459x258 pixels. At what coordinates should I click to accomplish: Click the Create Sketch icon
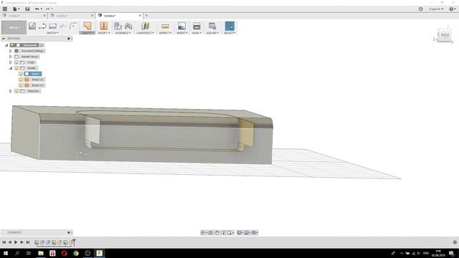32,26
